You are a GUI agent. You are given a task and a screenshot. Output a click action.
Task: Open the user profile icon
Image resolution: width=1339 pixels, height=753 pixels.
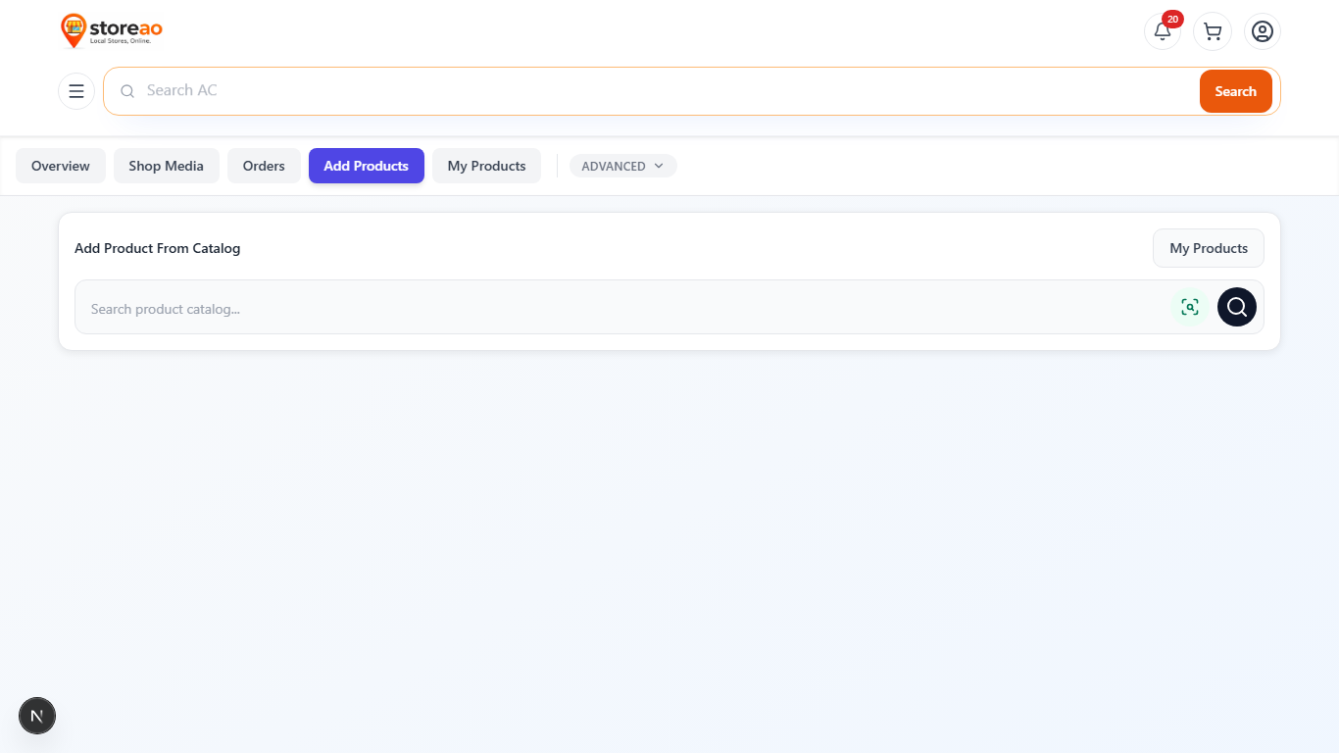[1263, 31]
